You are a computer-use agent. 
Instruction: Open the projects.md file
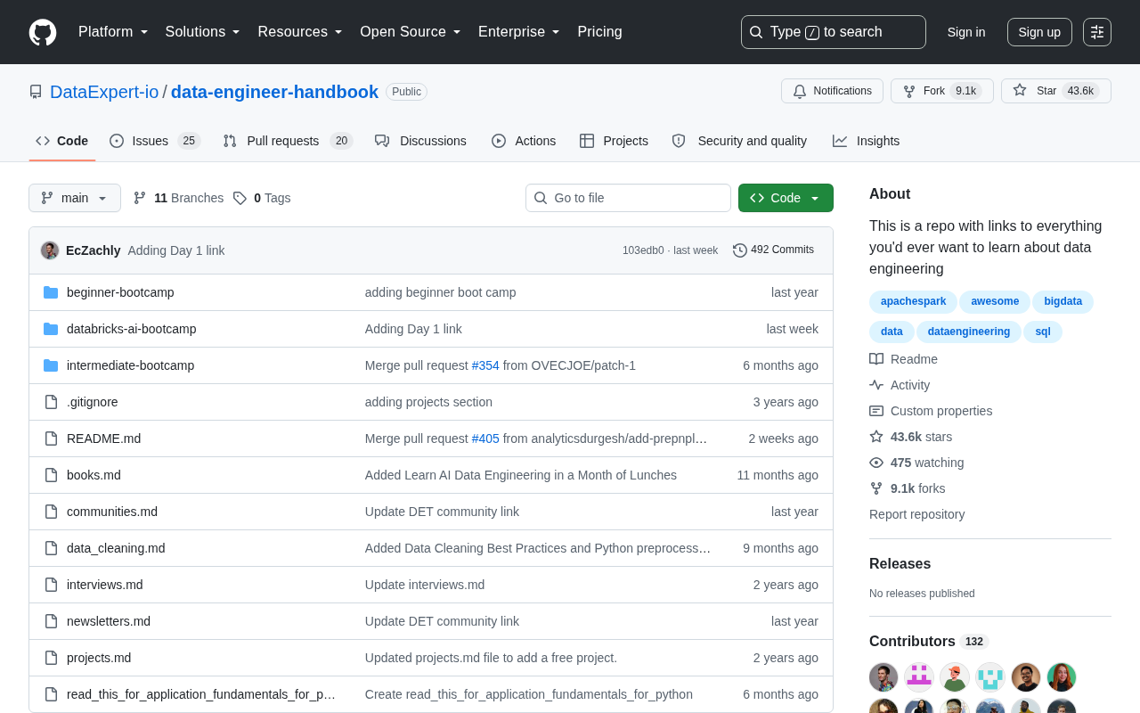99,658
